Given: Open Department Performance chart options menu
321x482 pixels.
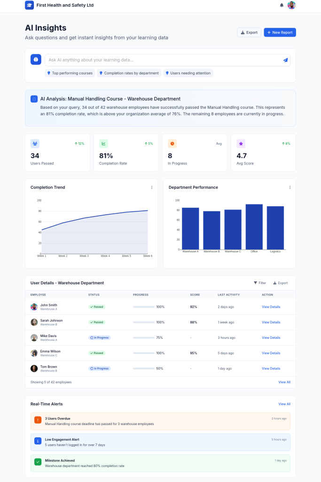Looking at the screenshot, I should [x=290, y=187].
